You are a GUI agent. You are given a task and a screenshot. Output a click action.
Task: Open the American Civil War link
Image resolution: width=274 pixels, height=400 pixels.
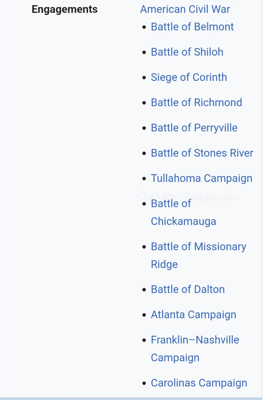click(x=185, y=9)
